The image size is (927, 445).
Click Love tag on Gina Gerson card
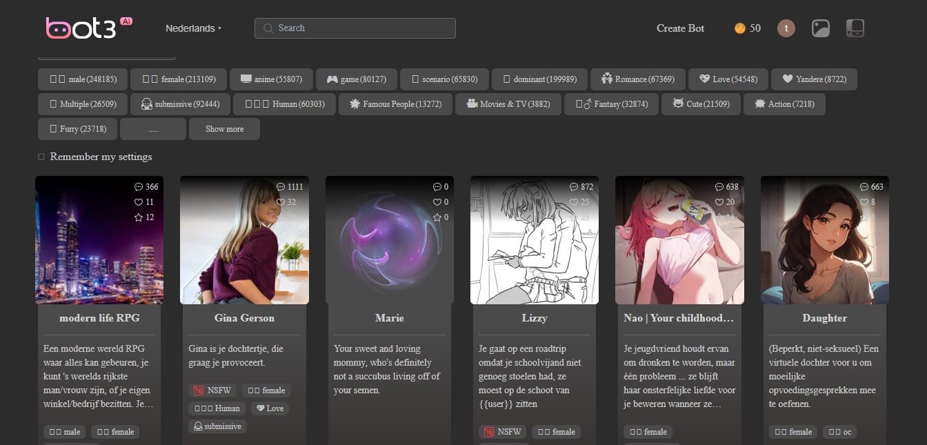[x=270, y=408]
